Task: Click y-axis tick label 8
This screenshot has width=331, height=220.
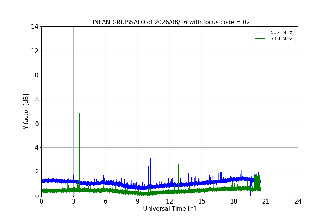Action: click(x=37, y=99)
